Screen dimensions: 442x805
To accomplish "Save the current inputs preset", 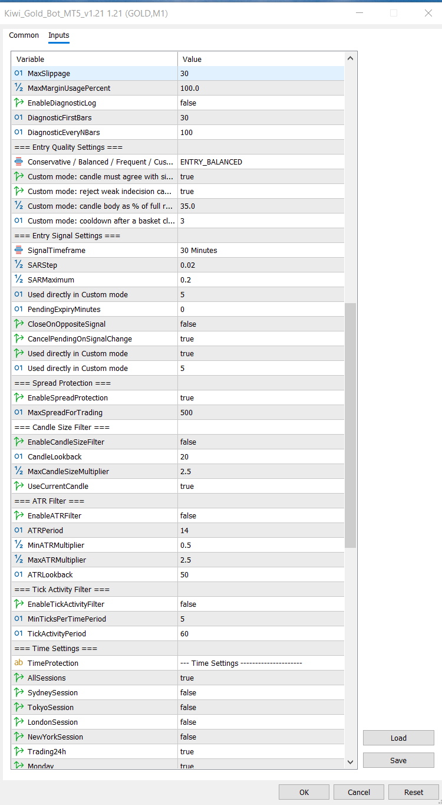I will [x=398, y=760].
